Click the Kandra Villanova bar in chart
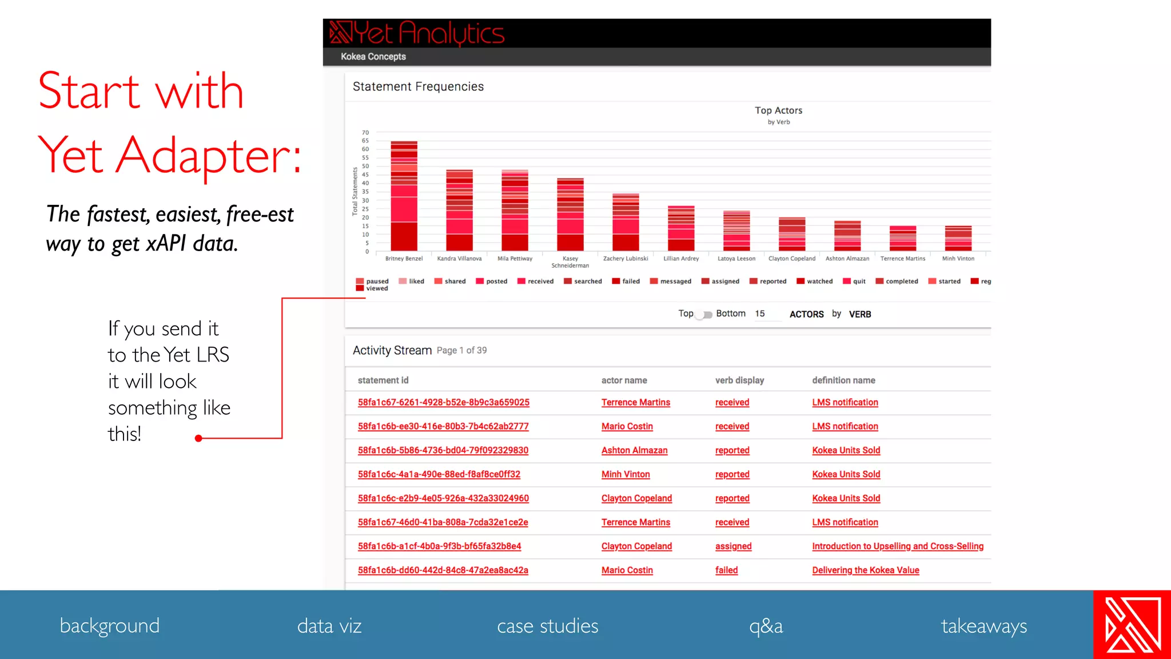1171x659 pixels. click(x=459, y=210)
